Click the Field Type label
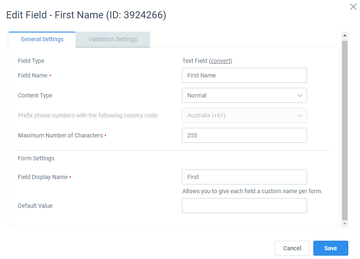The width and height of the screenshot is (360, 259). point(31,61)
